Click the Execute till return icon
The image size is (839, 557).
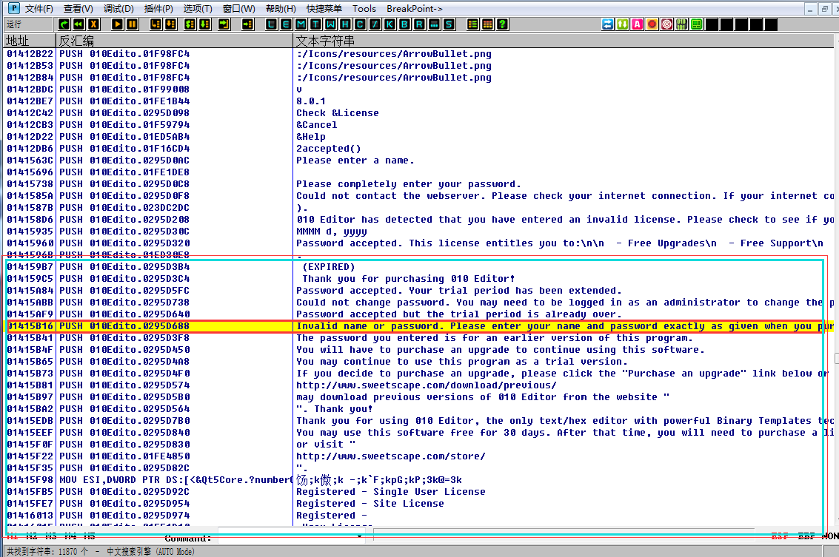tap(224, 24)
